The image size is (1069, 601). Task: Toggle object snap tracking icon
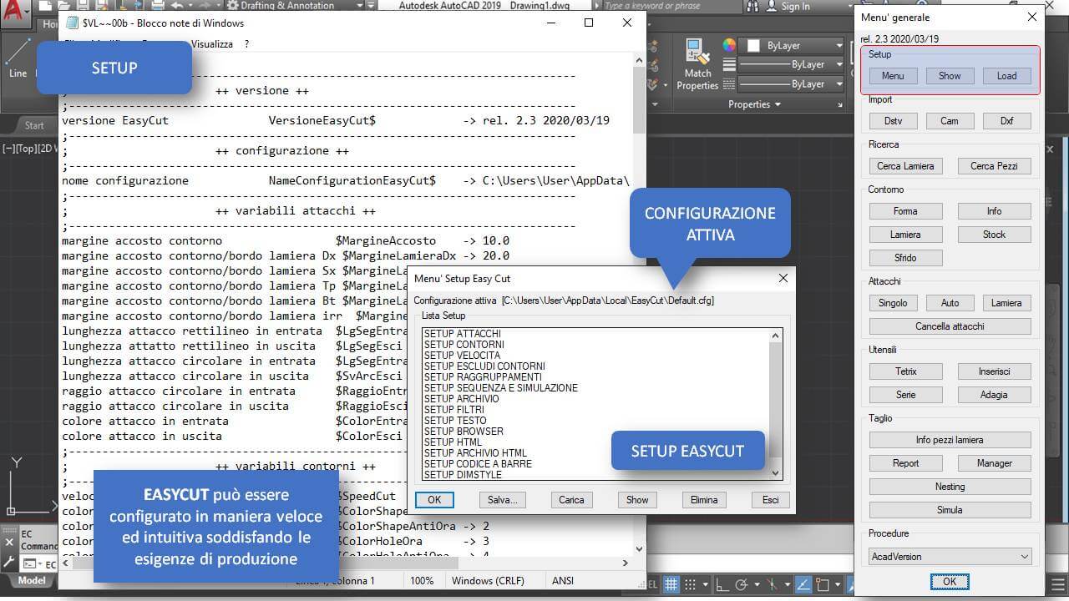pos(803,585)
